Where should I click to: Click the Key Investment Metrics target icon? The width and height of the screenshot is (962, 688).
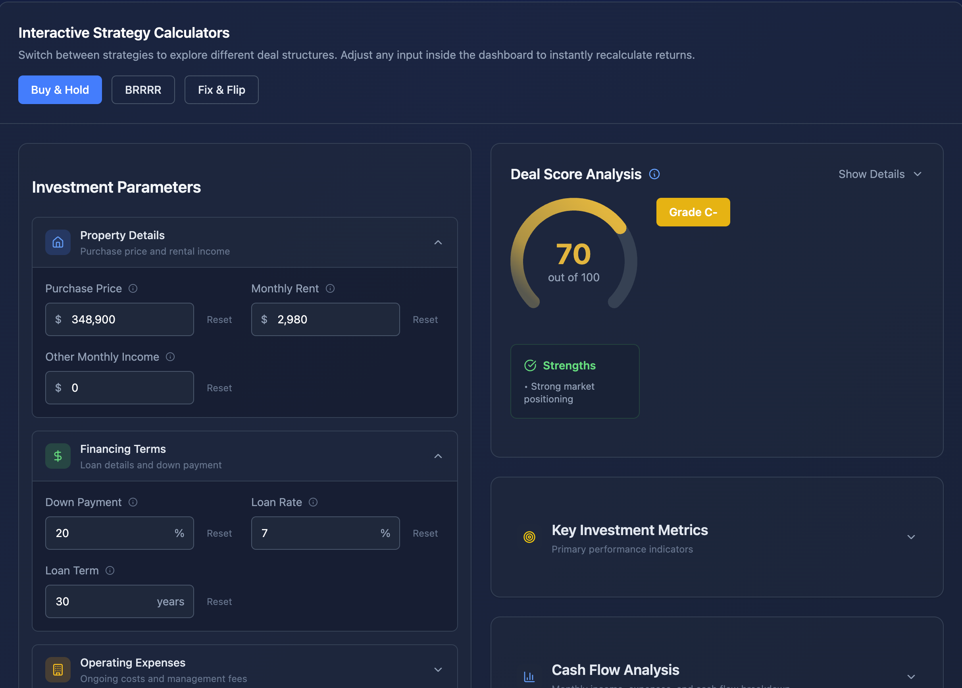[529, 537]
